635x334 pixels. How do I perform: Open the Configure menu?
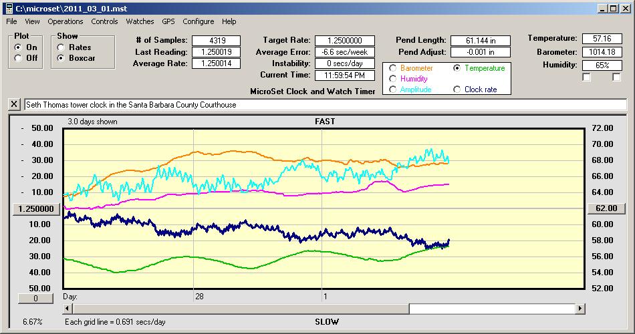(199, 21)
